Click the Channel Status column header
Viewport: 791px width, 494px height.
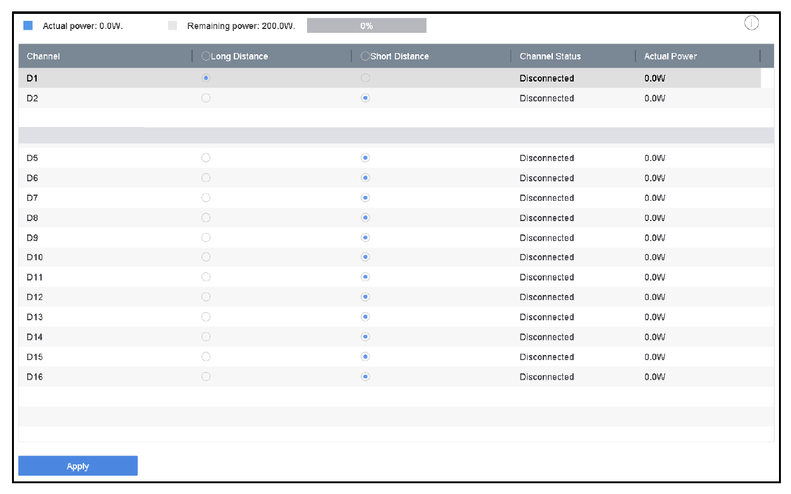[550, 56]
